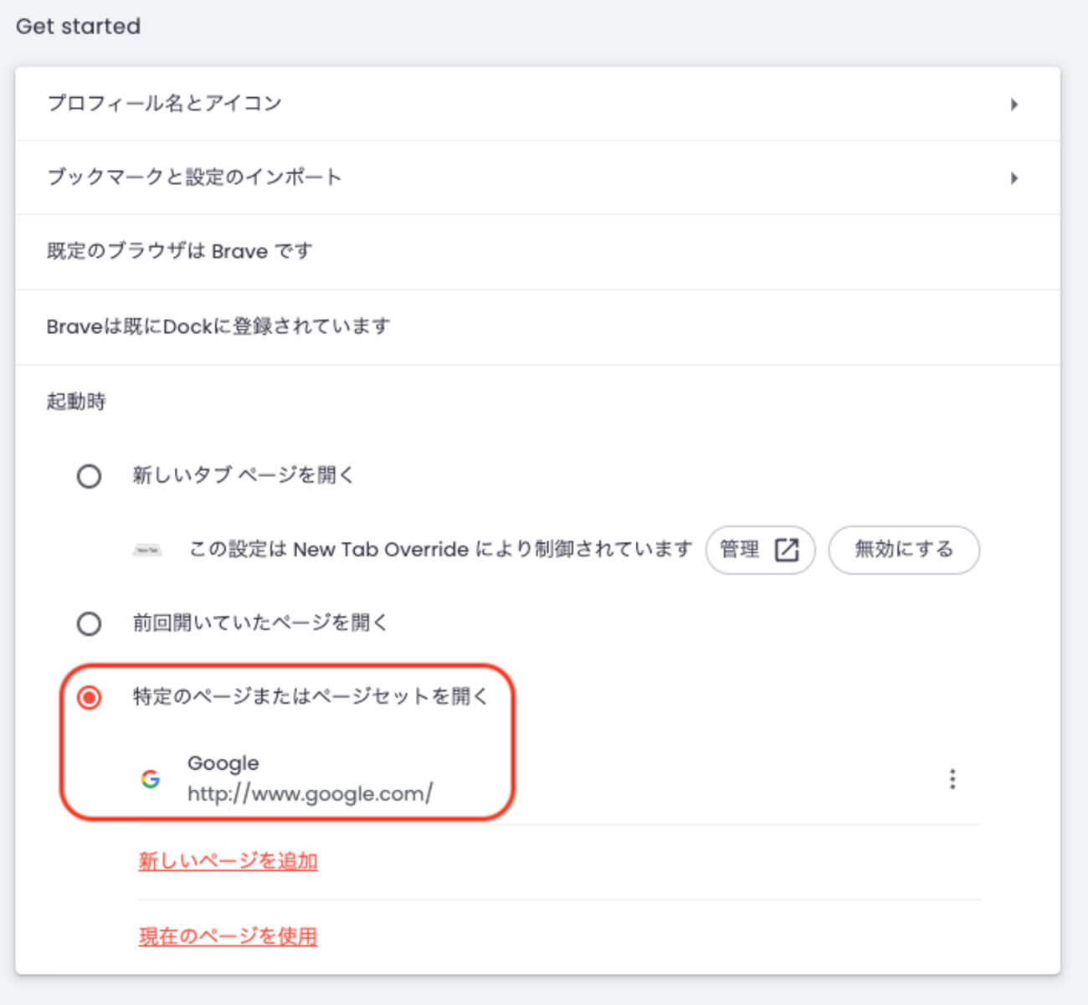Viewport: 1088px width, 1005px height.
Task: Open the chevron on the profile name row
Action: [1015, 105]
